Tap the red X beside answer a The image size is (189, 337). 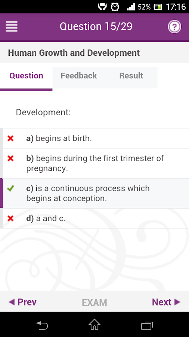(x=10, y=138)
